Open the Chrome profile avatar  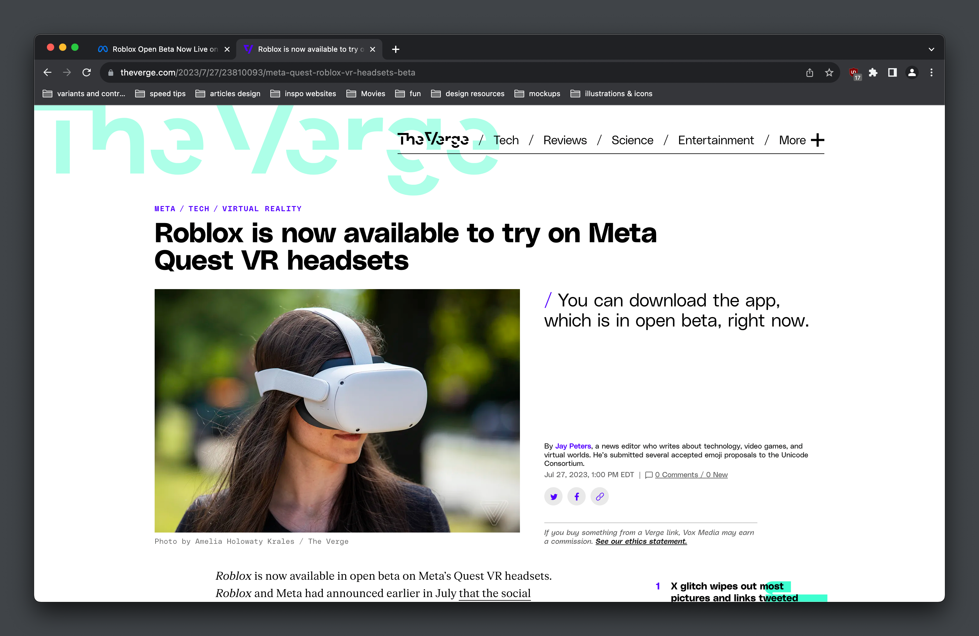(x=912, y=72)
